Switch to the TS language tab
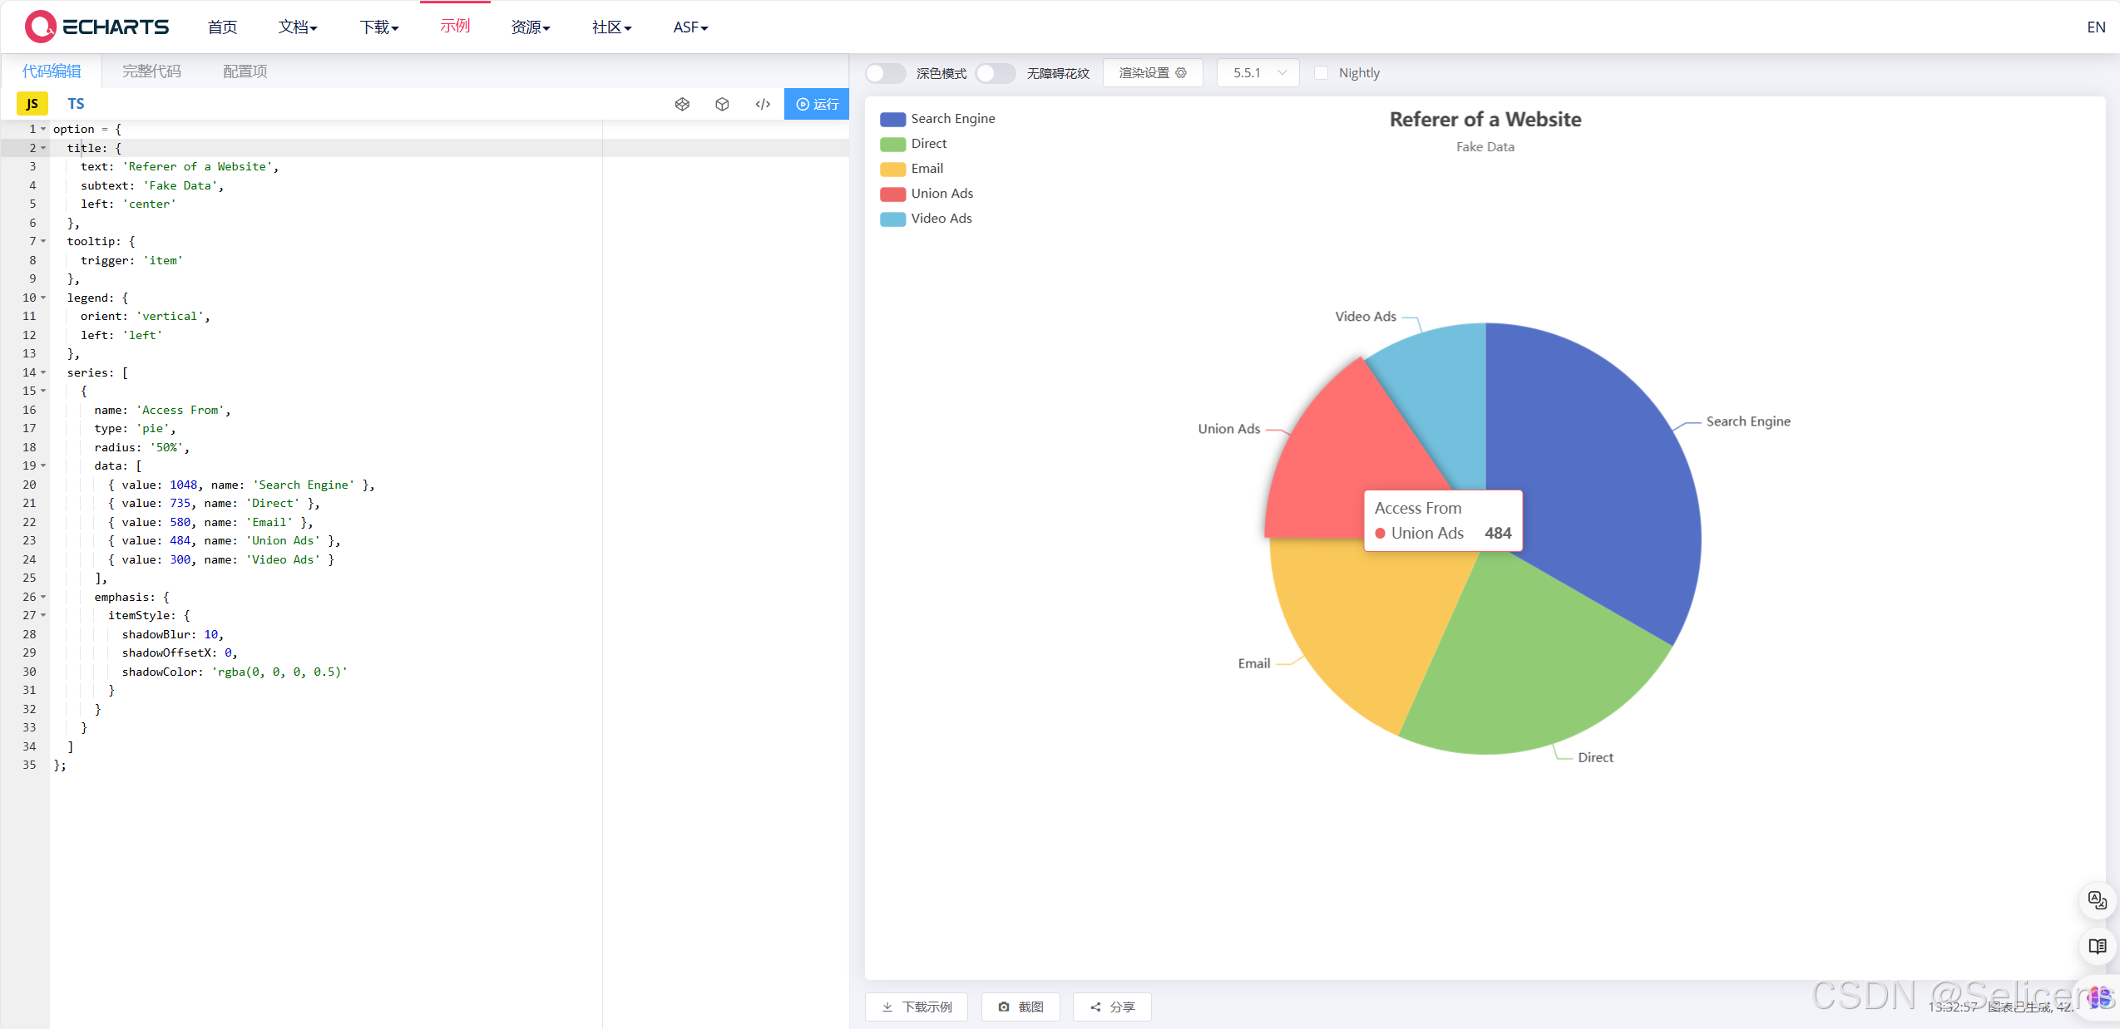The image size is (2120, 1029). [76, 103]
